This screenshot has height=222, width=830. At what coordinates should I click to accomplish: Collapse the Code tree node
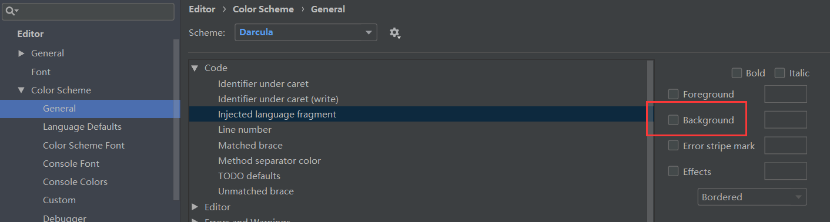195,68
